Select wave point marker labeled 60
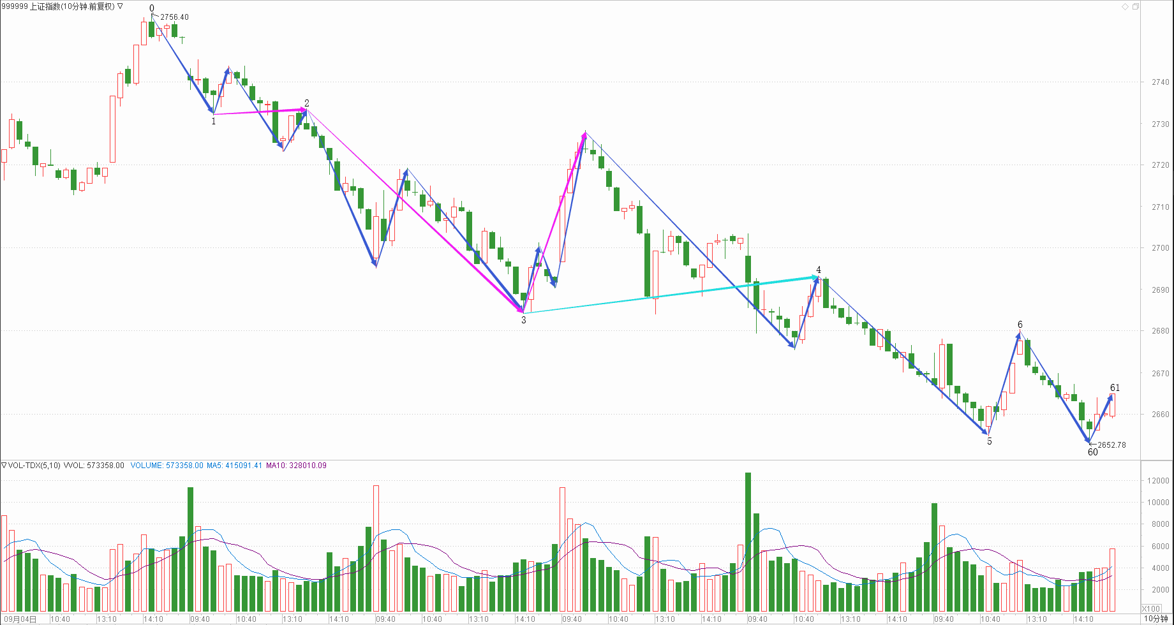The height and width of the screenshot is (625, 1174). pyautogui.click(x=1092, y=452)
